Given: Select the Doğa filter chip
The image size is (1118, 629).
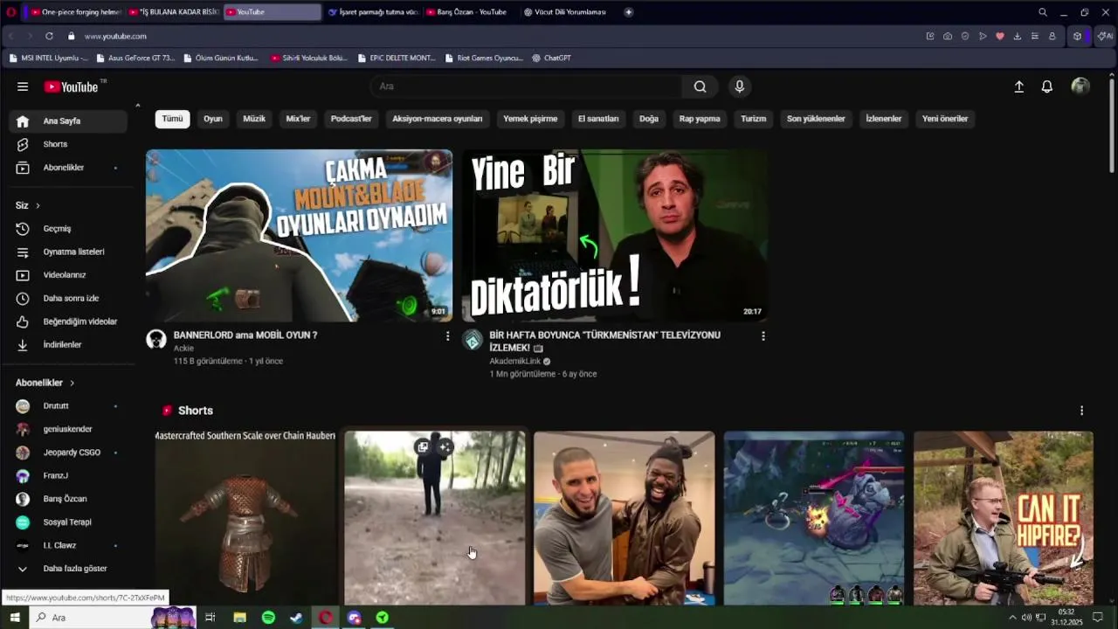Looking at the screenshot, I should 649,119.
